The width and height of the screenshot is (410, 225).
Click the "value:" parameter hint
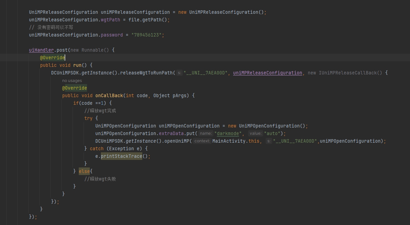tap(256, 133)
